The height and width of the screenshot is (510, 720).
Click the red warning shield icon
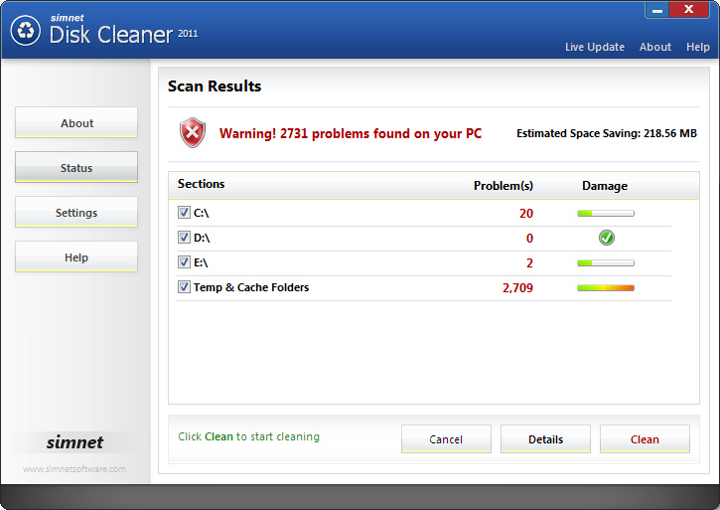[192, 133]
